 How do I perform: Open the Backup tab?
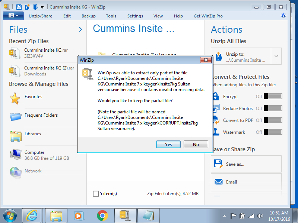pos(89,16)
